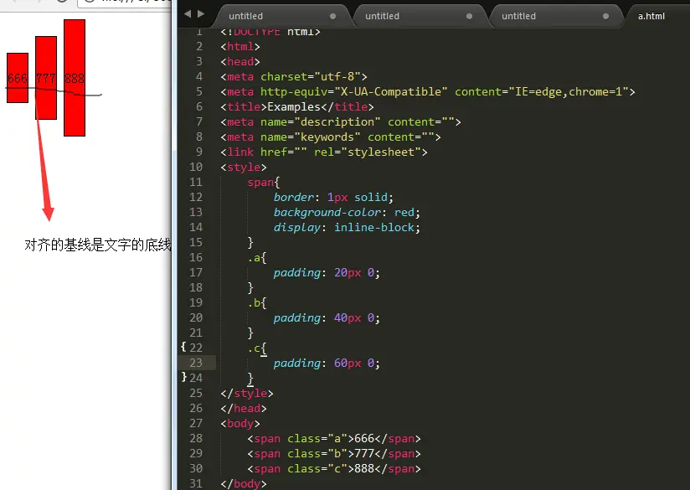Click the red 666 box in browser

tap(18, 78)
